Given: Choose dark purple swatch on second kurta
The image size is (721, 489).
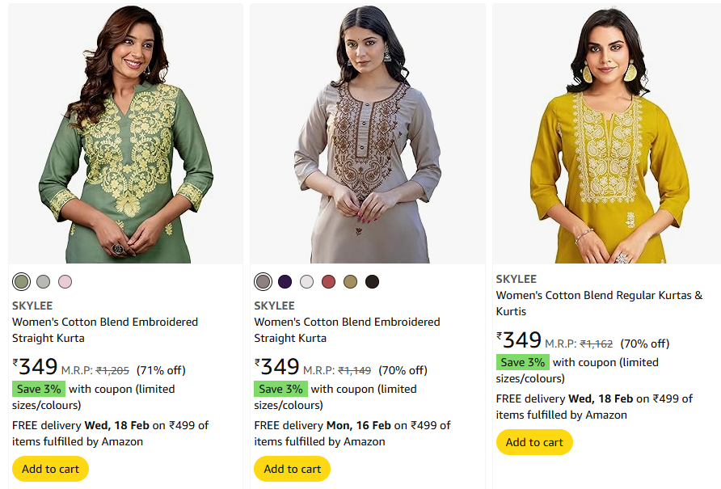Looking at the screenshot, I should 285,281.
